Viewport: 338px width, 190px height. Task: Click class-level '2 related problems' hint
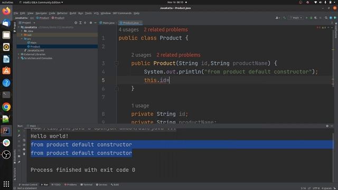coord(166,30)
